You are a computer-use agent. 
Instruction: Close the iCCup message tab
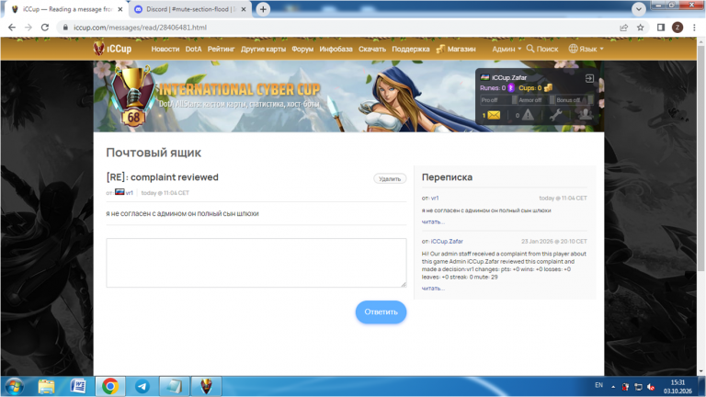click(x=120, y=9)
